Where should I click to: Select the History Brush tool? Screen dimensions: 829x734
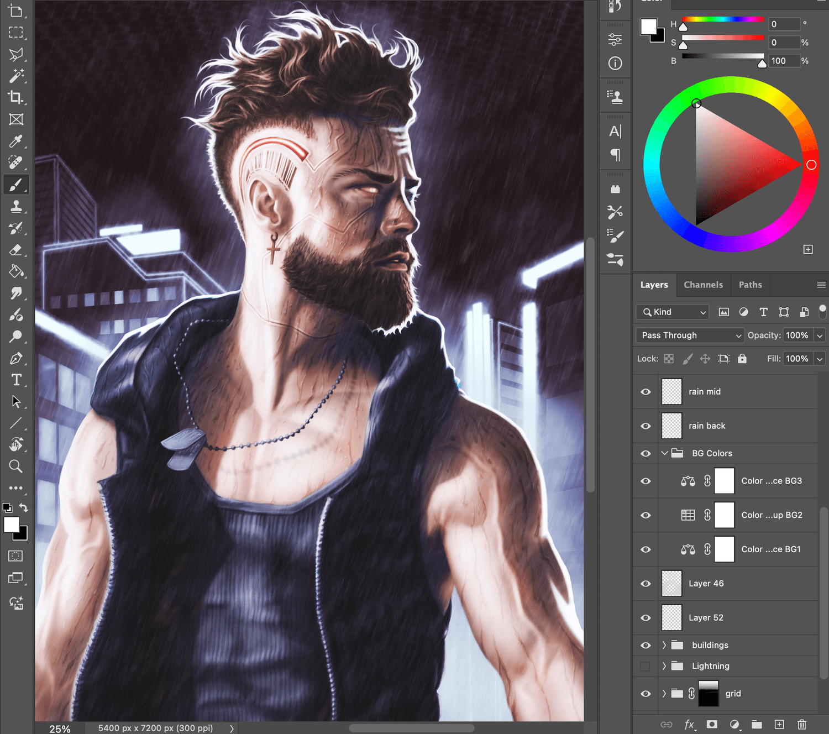16,228
